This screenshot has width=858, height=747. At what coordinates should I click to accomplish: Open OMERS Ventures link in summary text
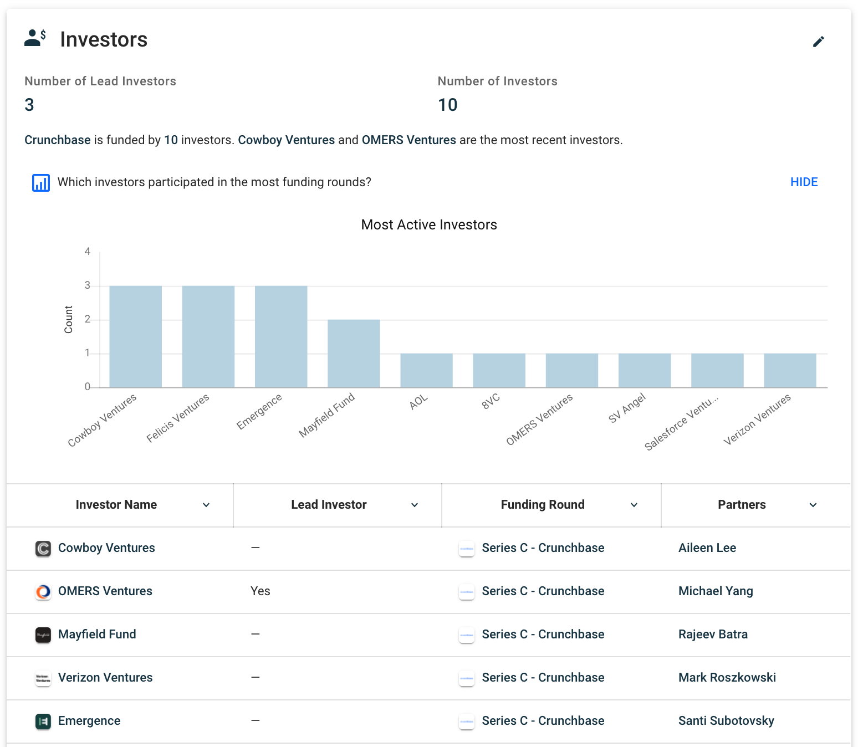tap(408, 140)
